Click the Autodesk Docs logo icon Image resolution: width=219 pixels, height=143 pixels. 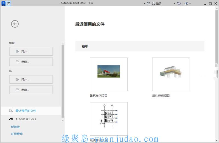pos(11,119)
